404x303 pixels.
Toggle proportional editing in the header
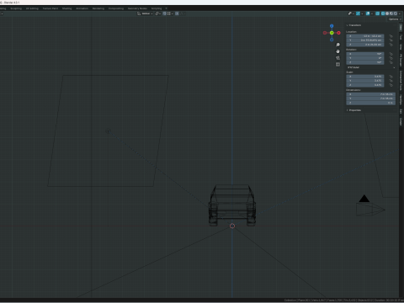click(177, 13)
